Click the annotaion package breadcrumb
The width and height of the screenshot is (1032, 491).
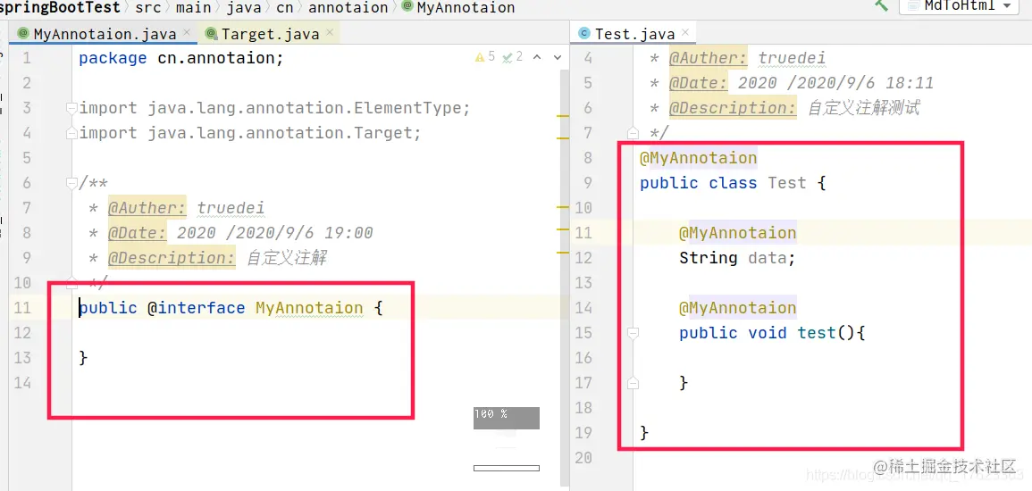[x=348, y=7]
